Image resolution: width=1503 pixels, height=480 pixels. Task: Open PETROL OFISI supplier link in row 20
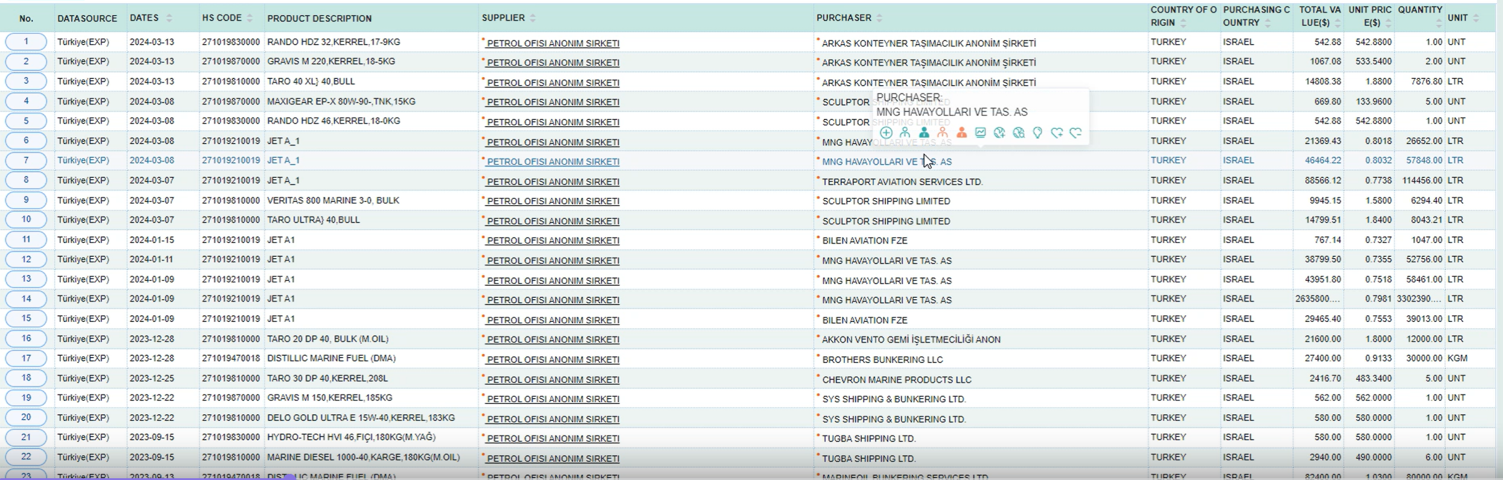click(553, 418)
